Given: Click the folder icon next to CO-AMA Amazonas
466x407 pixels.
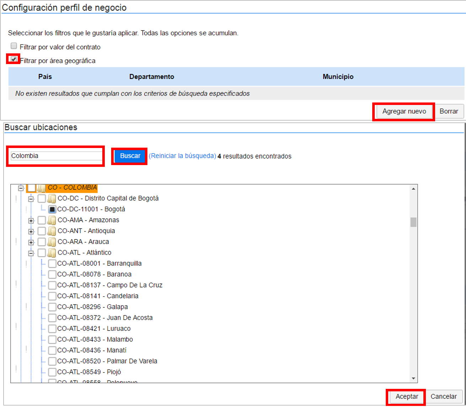Looking at the screenshot, I should (52, 220).
